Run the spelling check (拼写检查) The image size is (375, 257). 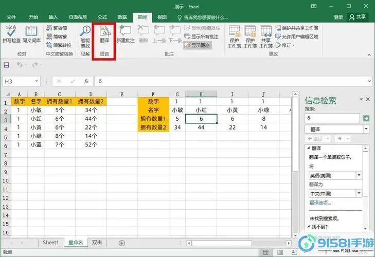[11, 34]
